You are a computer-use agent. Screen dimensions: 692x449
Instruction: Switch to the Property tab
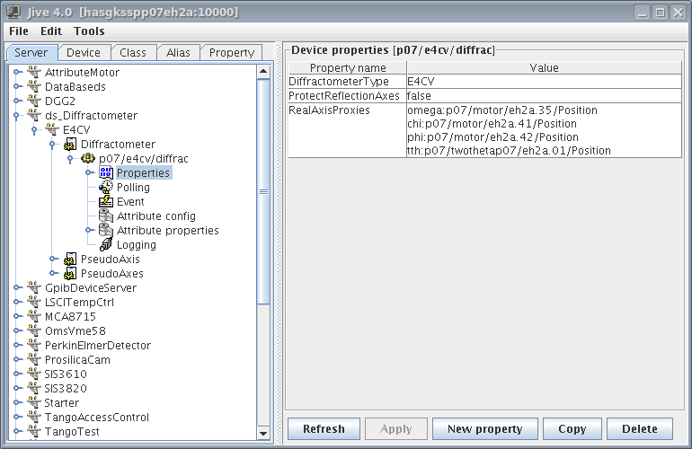[232, 52]
